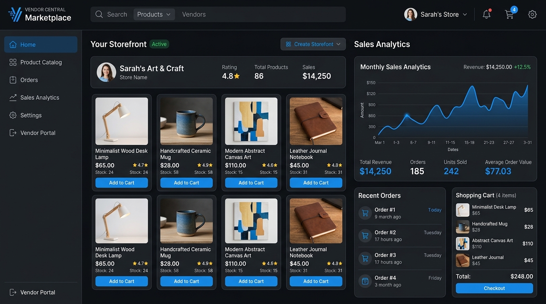Click the magnifying glass search icon

coord(99,14)
